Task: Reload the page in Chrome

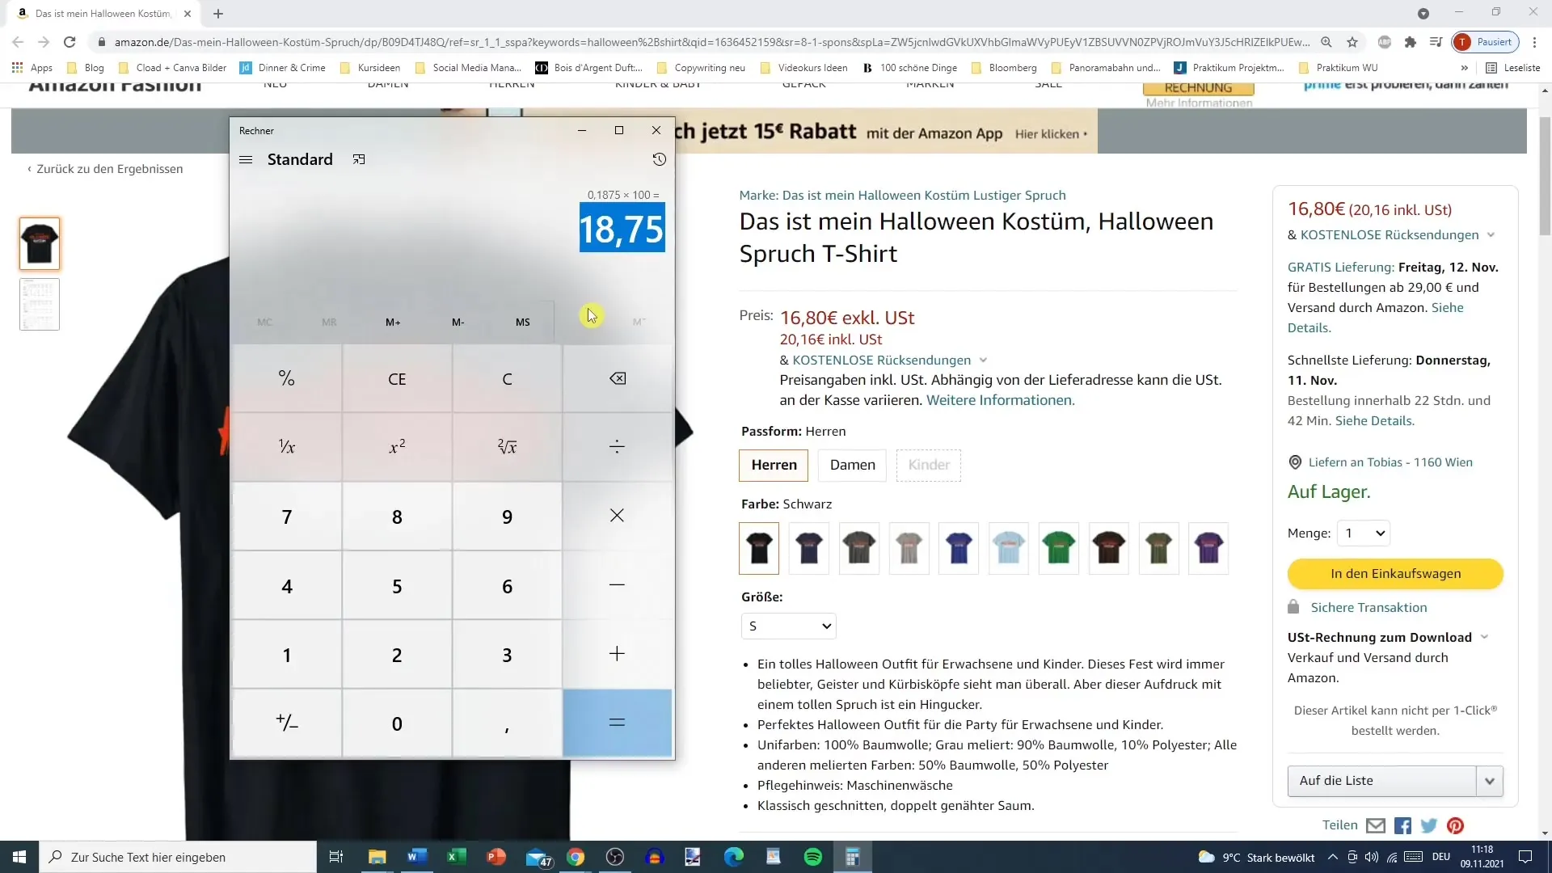Action: [x=70, y=42]
